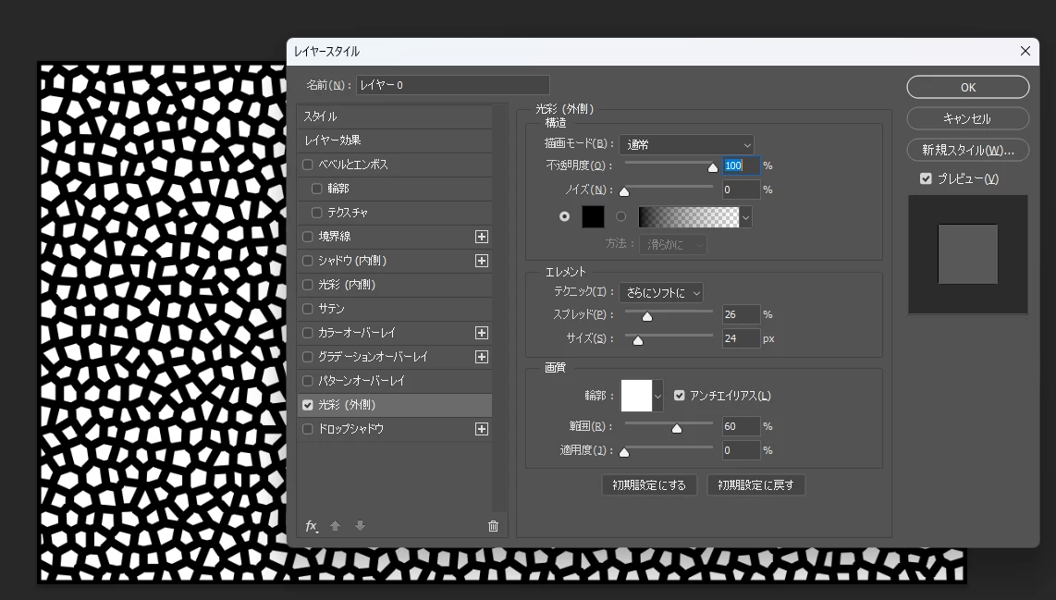This screenshot has height=600, width=1056.
Task: Enable 光彩 (内側) checkbox
Action: [308, 285]
